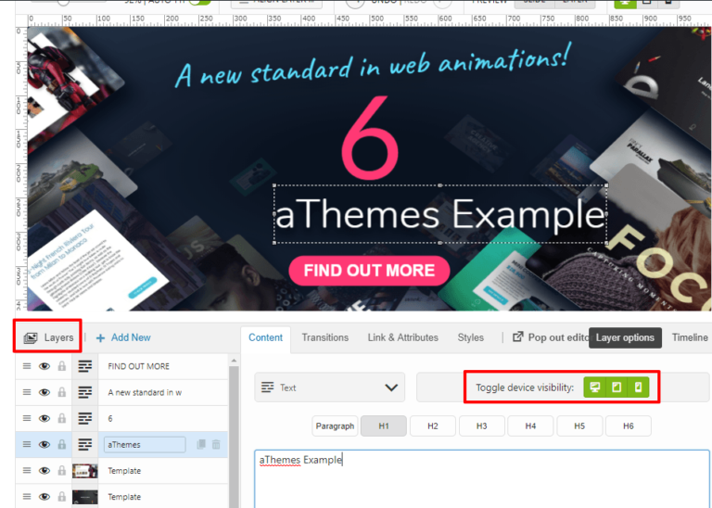Click the layers list scrollbar
The width and height of the screenshot is (712, 508).
tap(234, 436)
